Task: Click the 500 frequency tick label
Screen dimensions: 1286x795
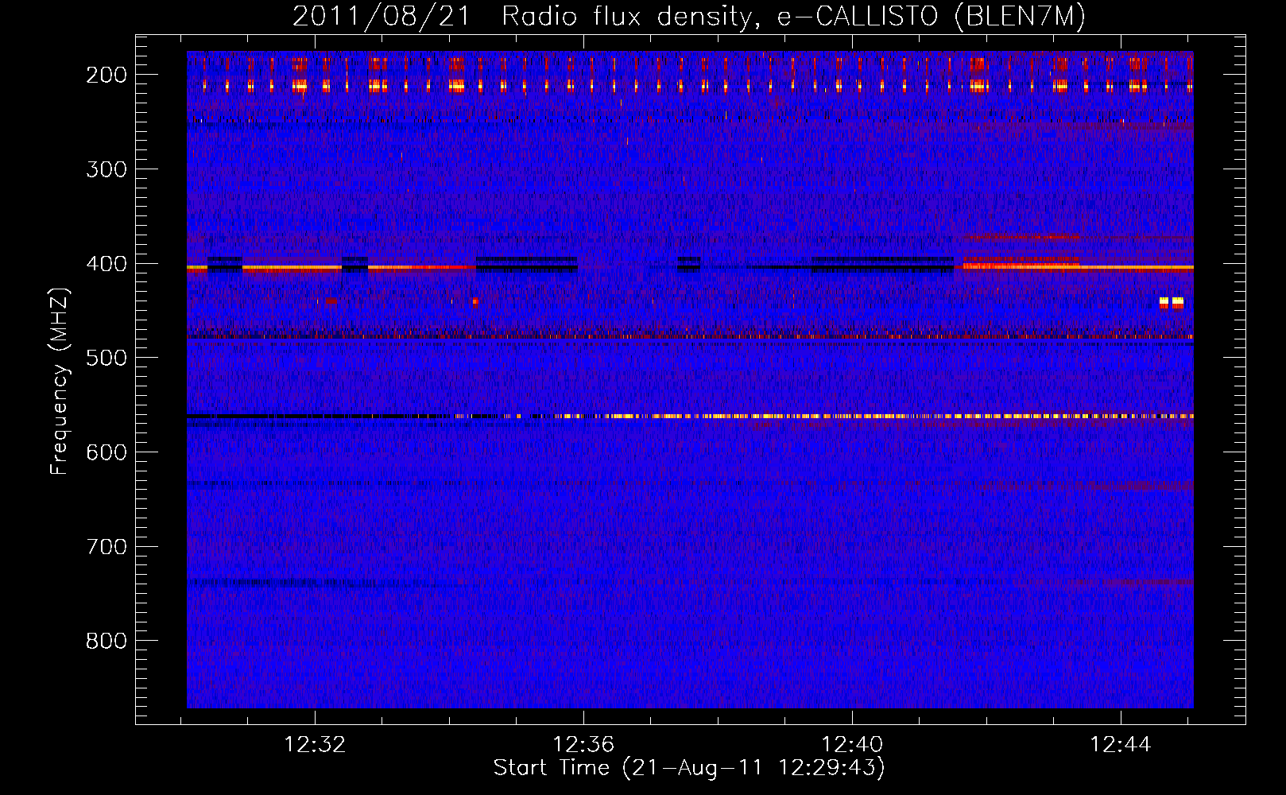Action: pyautogui.click(x=107, y=358)
